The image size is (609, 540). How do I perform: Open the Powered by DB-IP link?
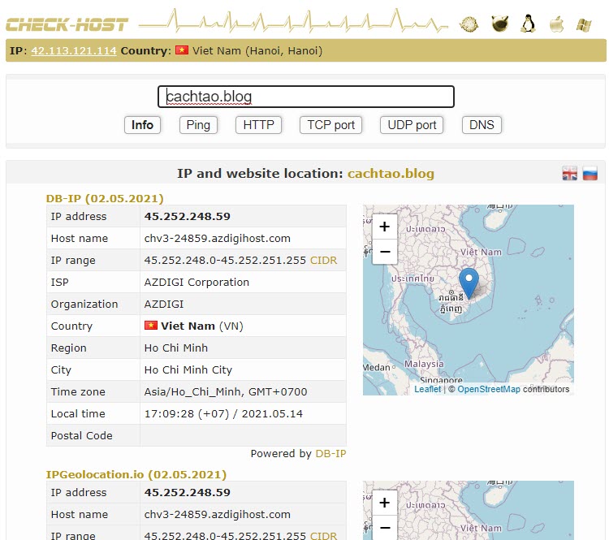pos(330,453)
